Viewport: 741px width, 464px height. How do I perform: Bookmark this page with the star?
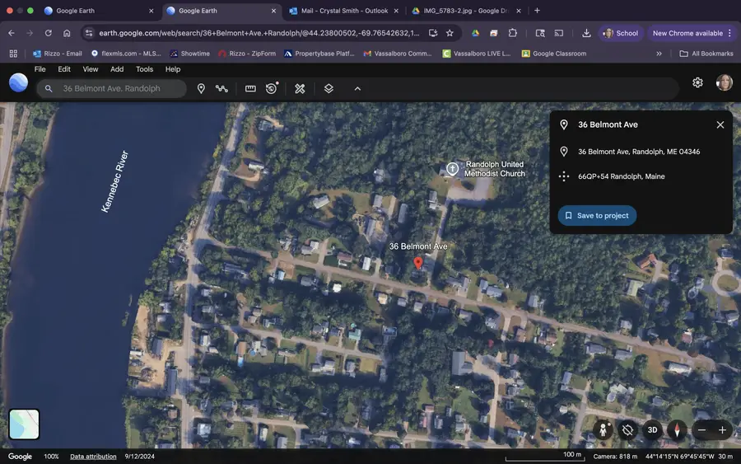coord(450,33)
